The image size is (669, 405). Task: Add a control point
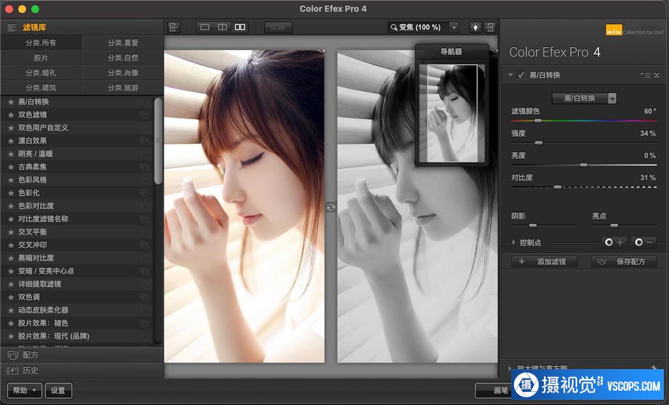pyautogui.click(x=614, y=242)
